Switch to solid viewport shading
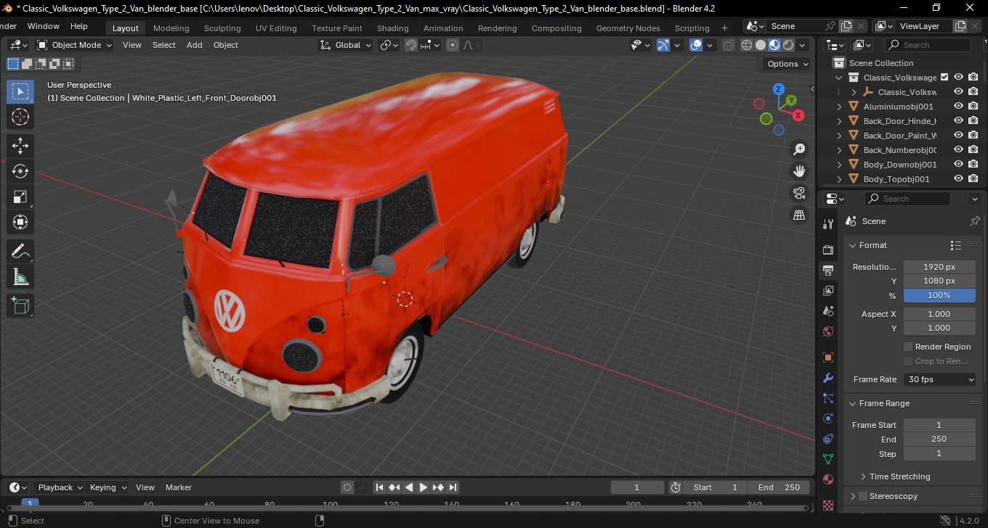 coord(761,45)
